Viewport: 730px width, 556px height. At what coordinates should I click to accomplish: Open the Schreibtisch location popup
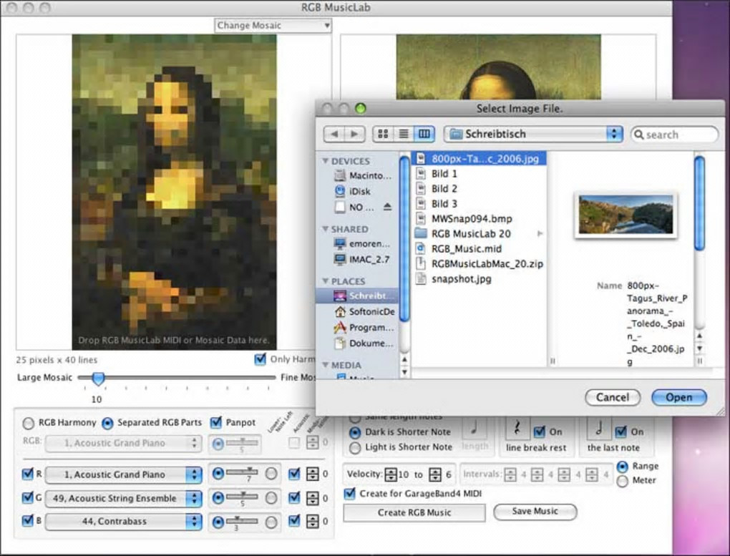pyautogui.click(x=533, y=134)
